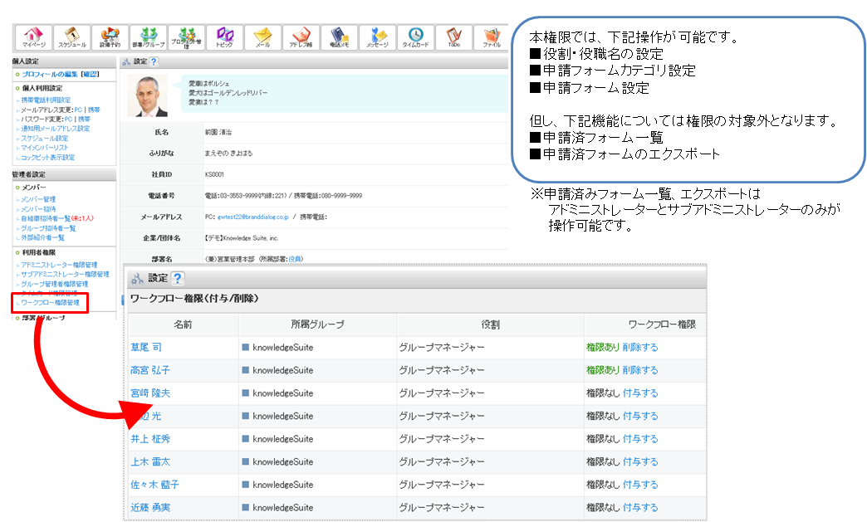Viewport: 867px width, 522px height.
Task: Open the メール envelope icon
Action: 263,37
